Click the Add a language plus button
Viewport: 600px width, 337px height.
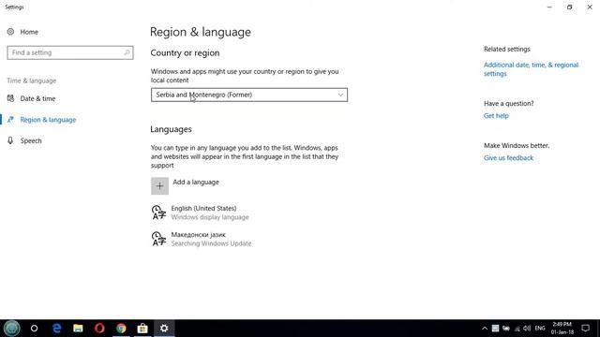pos(159,186)
